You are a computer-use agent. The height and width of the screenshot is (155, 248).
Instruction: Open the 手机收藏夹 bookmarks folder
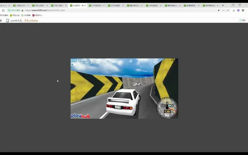[4, 15]
